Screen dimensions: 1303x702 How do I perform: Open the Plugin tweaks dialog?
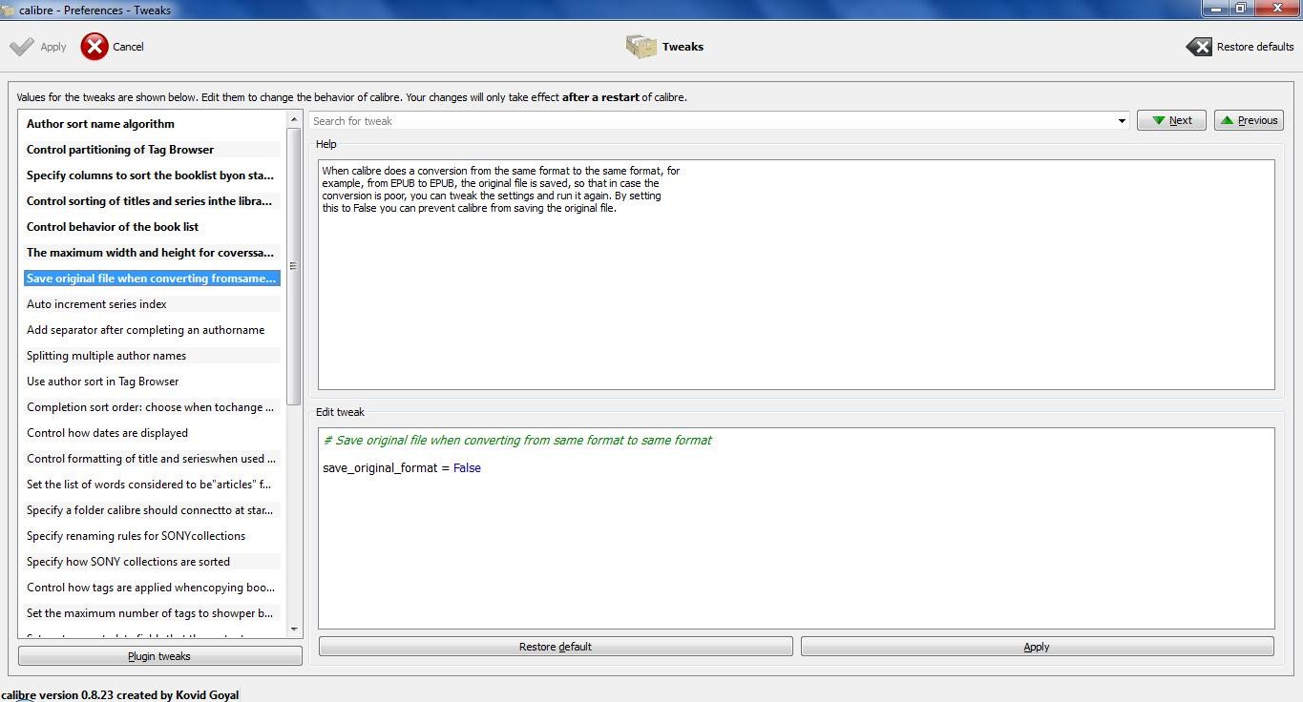(x=160, y=656)
